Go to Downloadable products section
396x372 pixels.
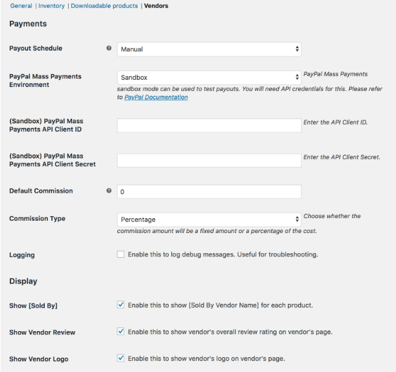point(105,6)
